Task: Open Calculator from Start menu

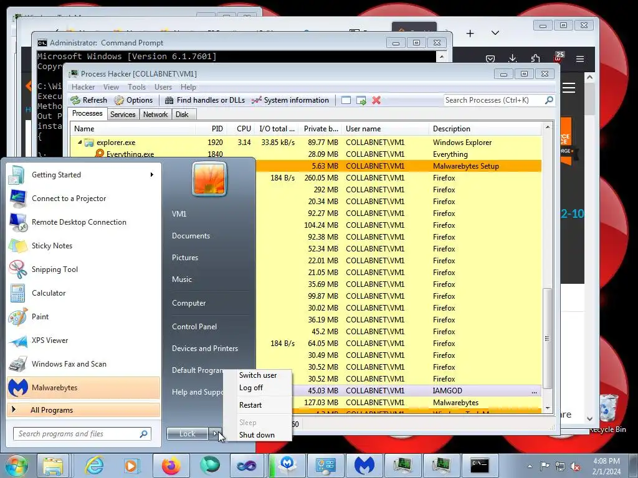Action: coord(83,293)
